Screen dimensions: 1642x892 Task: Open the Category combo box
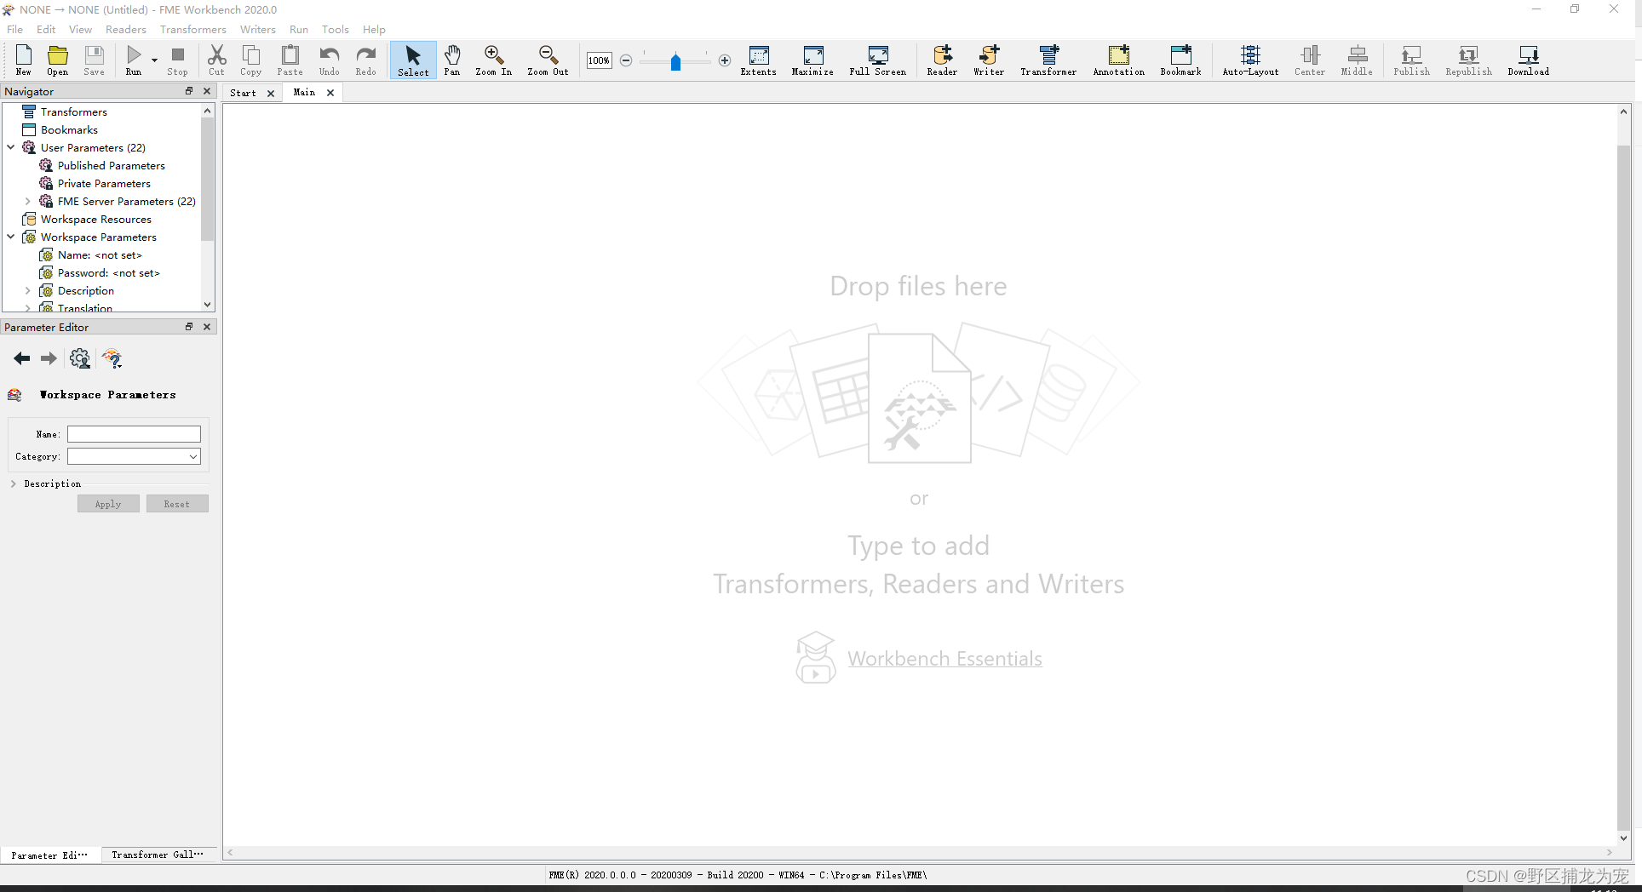point(134,456)
